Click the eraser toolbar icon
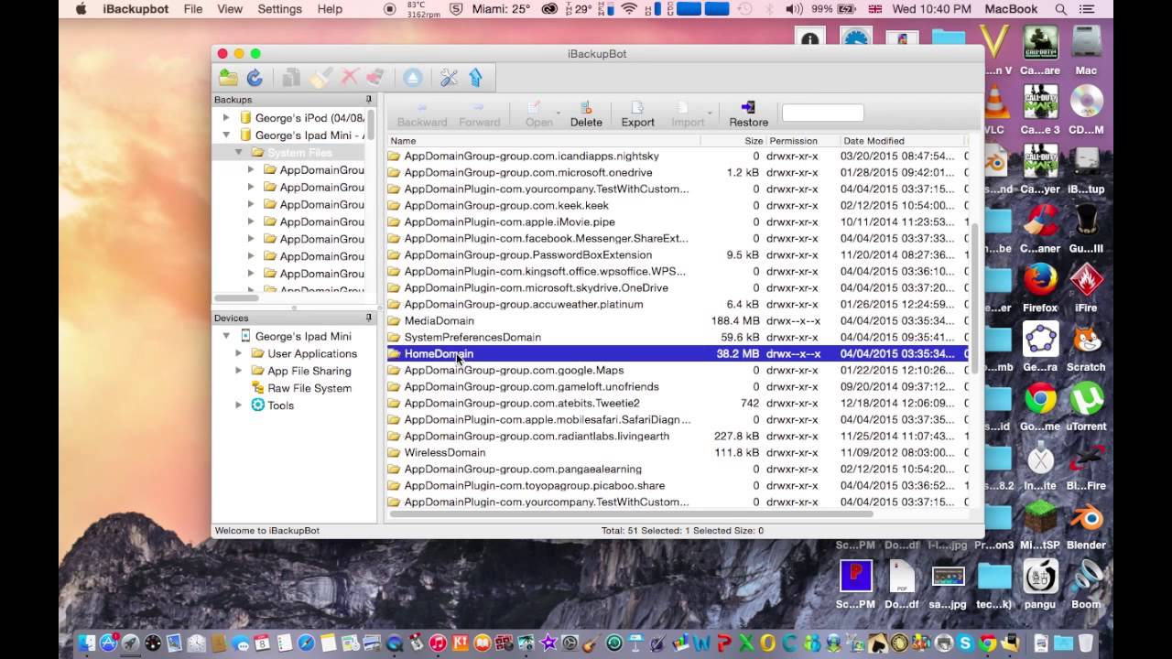This screenshot has height=659, width=1172. tap(374, 78)
